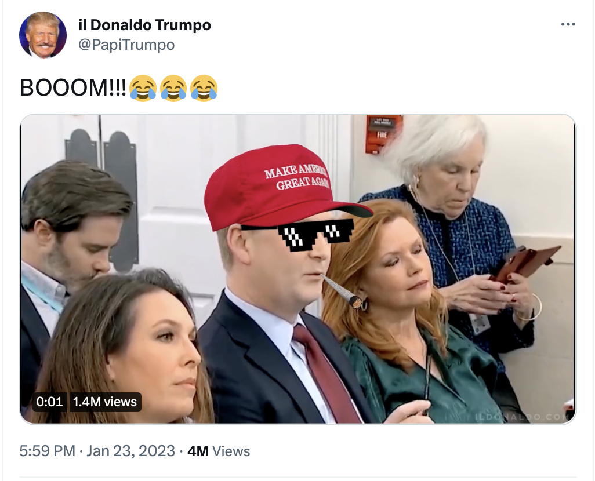Click the round profile avatar picture

pyautogui.click(x=43, y=35)
